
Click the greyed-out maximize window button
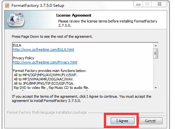click(147, 4)
